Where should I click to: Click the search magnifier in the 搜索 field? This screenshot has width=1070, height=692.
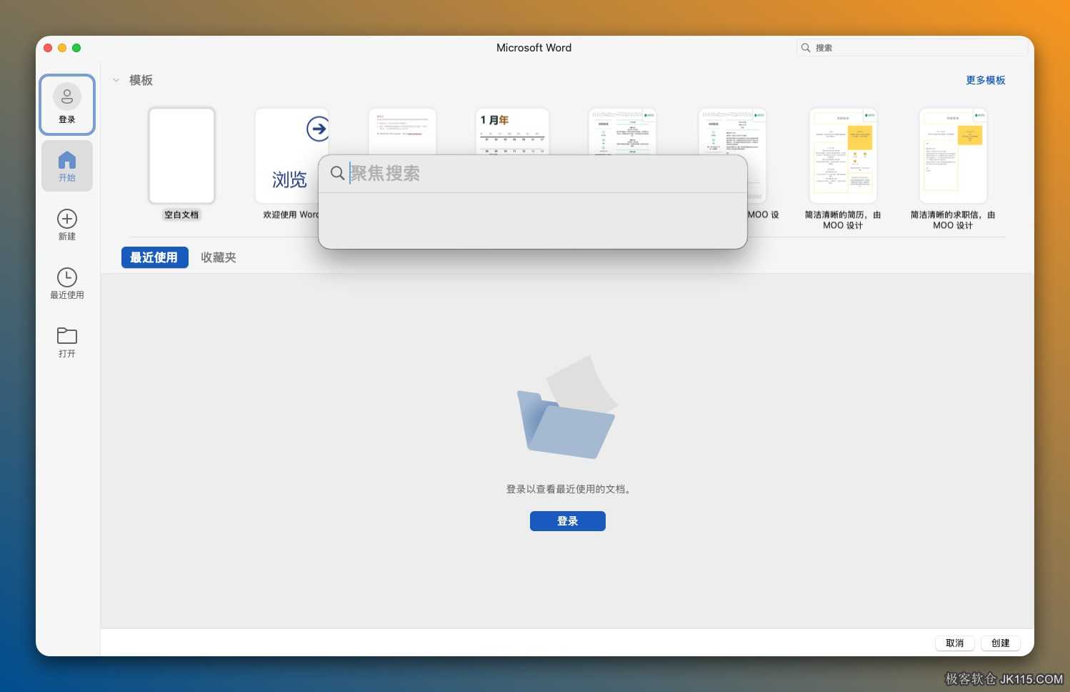point(806,48)
